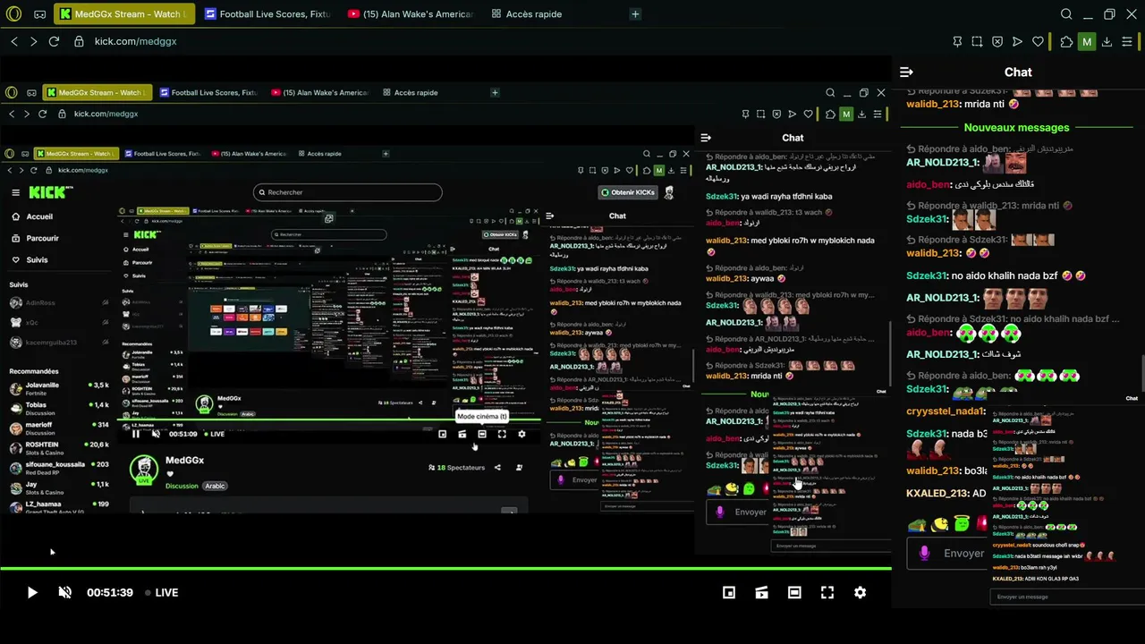Go back one page in browser
1145x644 pixels.
pyautogui.click(x=14, y=41)
